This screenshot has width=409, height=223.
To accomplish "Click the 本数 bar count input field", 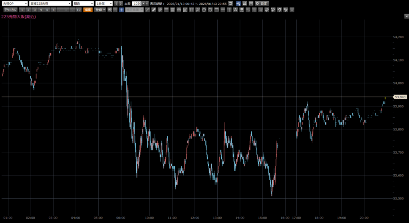I will (x=137, y=3).
